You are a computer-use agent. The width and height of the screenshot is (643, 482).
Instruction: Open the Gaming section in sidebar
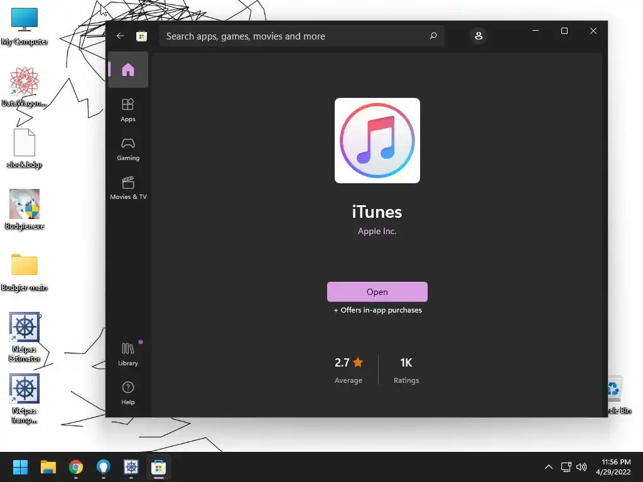pyautogui.click(x=128, y=149)
